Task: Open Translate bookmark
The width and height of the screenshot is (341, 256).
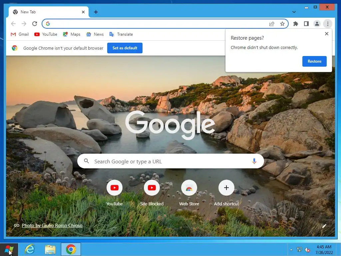Action: pos(121,34)
